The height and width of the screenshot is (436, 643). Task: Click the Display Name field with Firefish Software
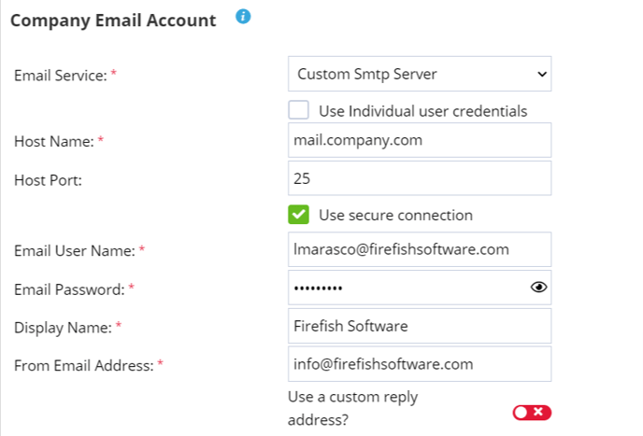[x=420, y=326]
